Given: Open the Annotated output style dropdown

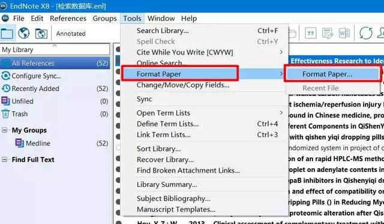Looking at the screenshot, I should coord(71,34).
